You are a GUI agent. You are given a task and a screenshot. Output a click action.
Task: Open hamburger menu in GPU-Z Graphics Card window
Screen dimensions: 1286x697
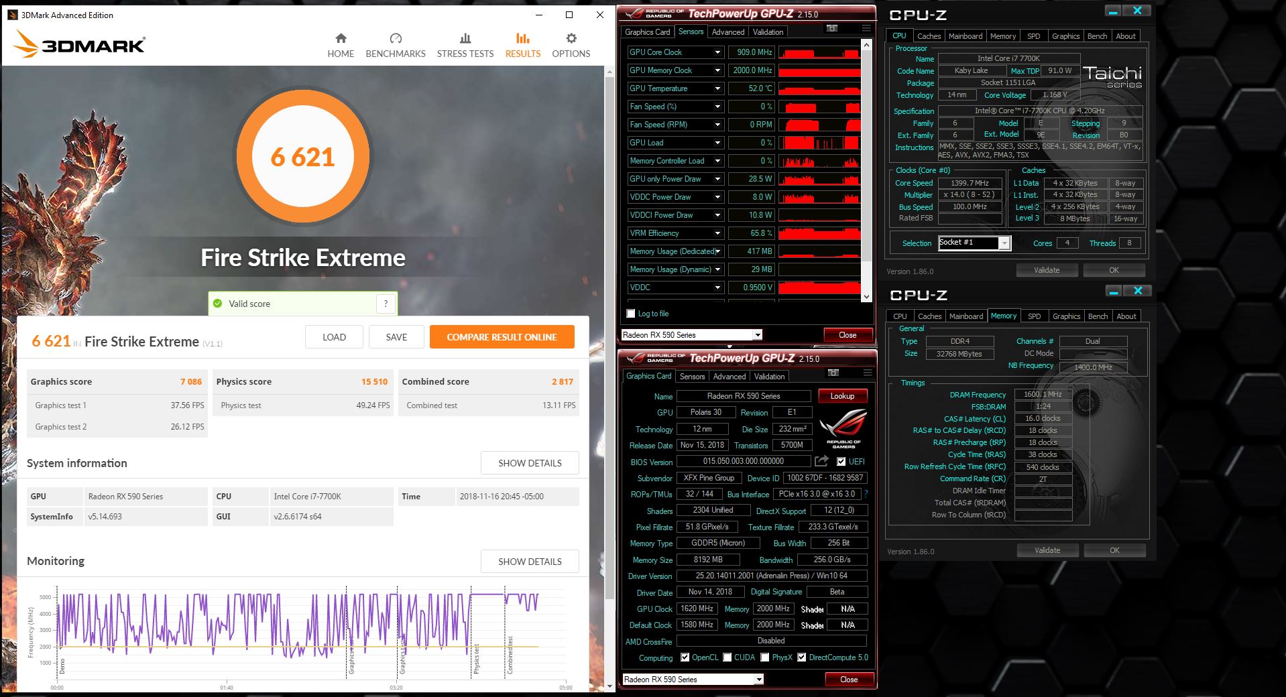868,373
